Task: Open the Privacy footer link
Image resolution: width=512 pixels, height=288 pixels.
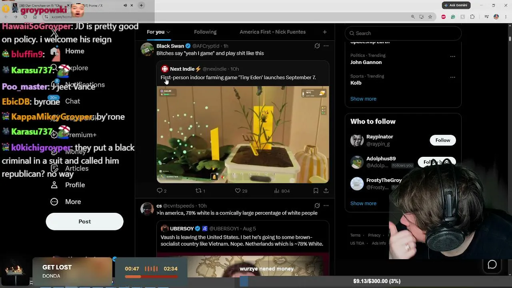Action: 374,235
